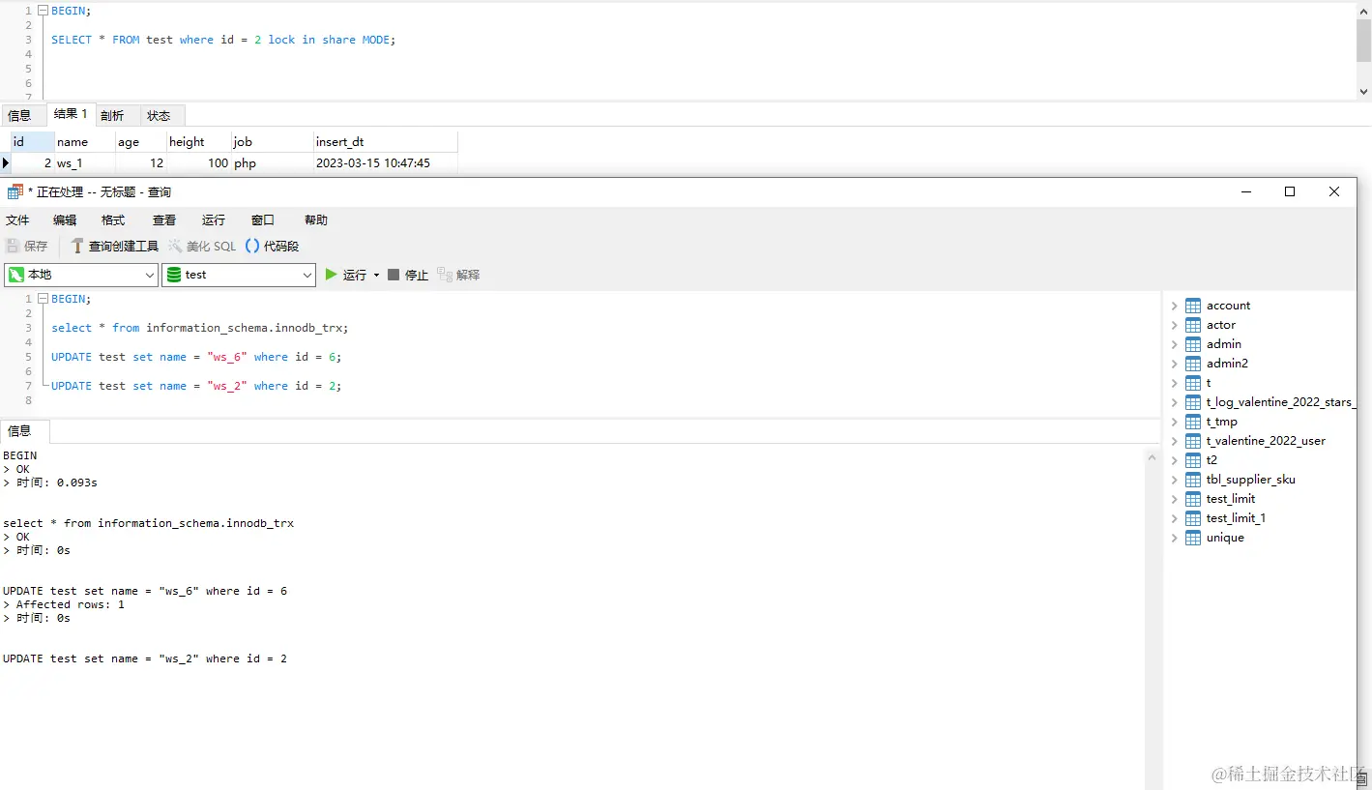Click the Beautify SQL (美化 SQL) icon
The height and width of the screenshot is (790, 1372).
click(x=175, y=247)
